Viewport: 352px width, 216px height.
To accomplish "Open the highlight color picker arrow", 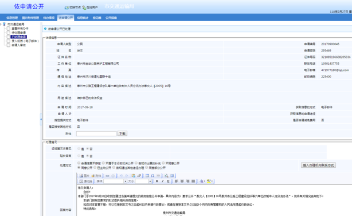I will [x=212, y=181].
